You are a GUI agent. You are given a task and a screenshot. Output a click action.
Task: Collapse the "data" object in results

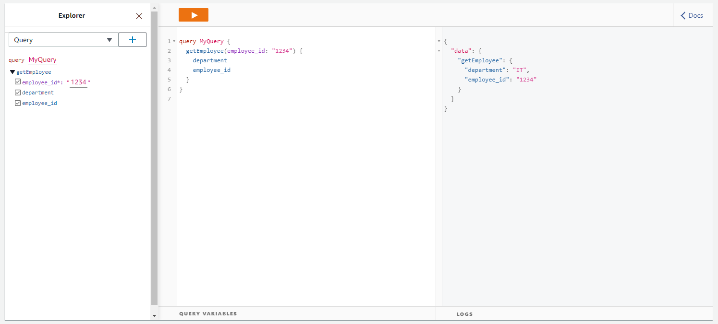(x=439, y=51)
